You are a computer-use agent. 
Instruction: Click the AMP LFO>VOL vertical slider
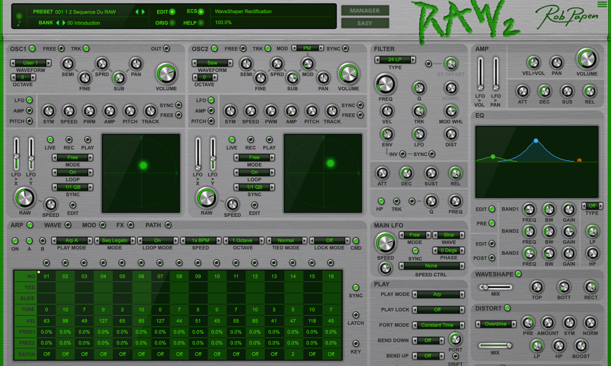pos(481,74)
